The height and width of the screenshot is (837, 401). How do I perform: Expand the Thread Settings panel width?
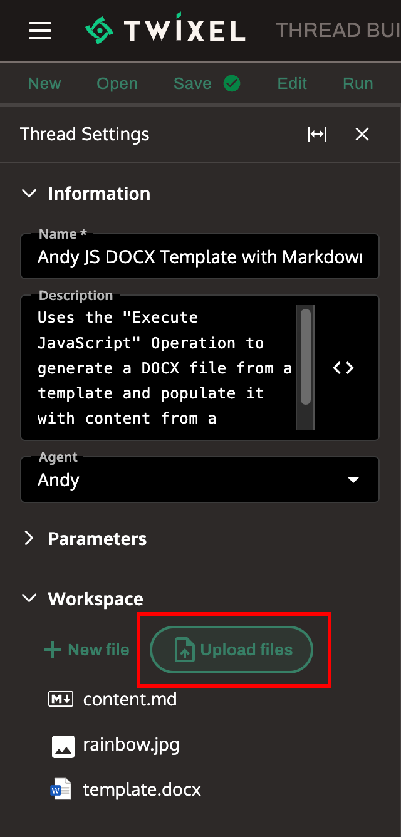click(x=317, y=133)
